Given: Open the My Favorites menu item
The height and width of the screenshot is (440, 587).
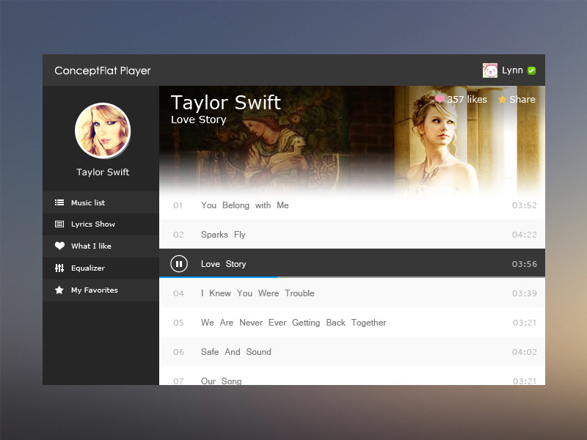Looking at the screenshot, I should [x=101, y=290].
